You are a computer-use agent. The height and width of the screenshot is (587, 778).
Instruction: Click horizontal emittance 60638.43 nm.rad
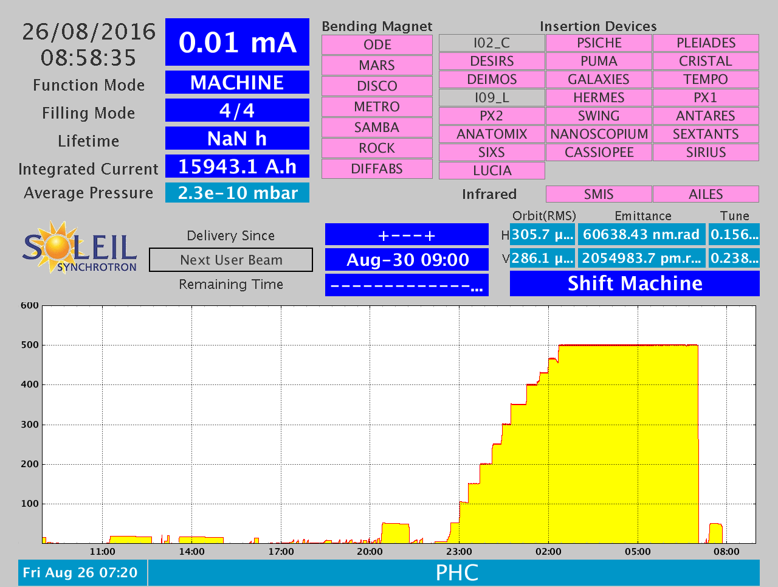click(x=642, y=234)
